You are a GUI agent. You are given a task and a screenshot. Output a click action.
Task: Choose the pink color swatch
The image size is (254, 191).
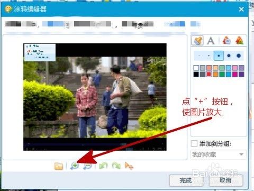(x=235, y=68)
